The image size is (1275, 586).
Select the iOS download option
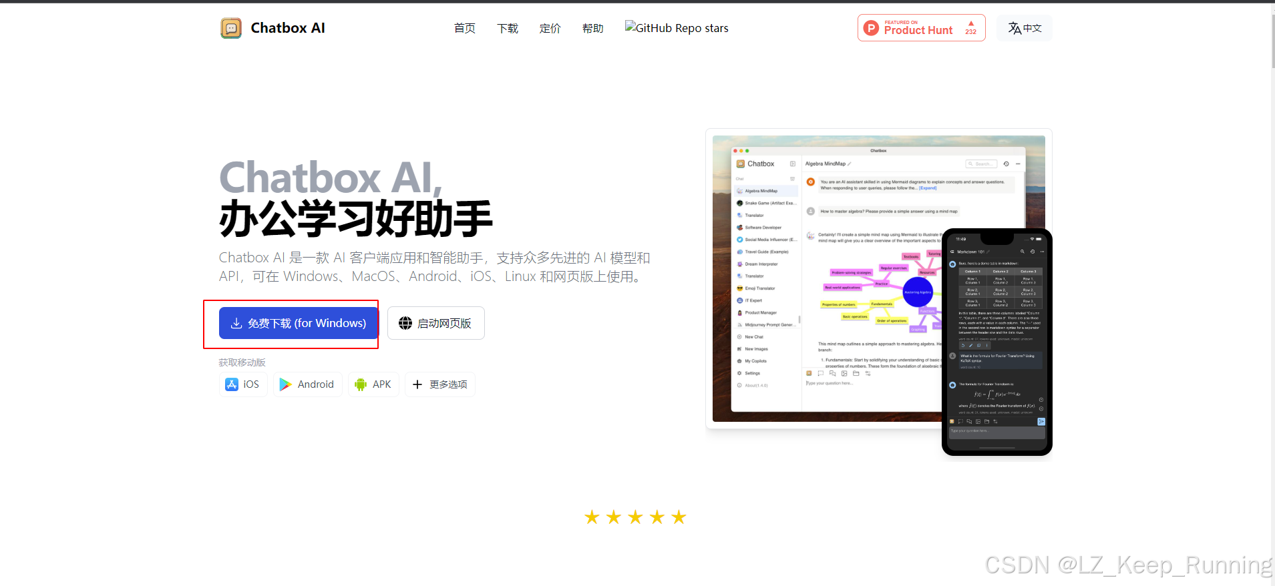tap(243, 384)
